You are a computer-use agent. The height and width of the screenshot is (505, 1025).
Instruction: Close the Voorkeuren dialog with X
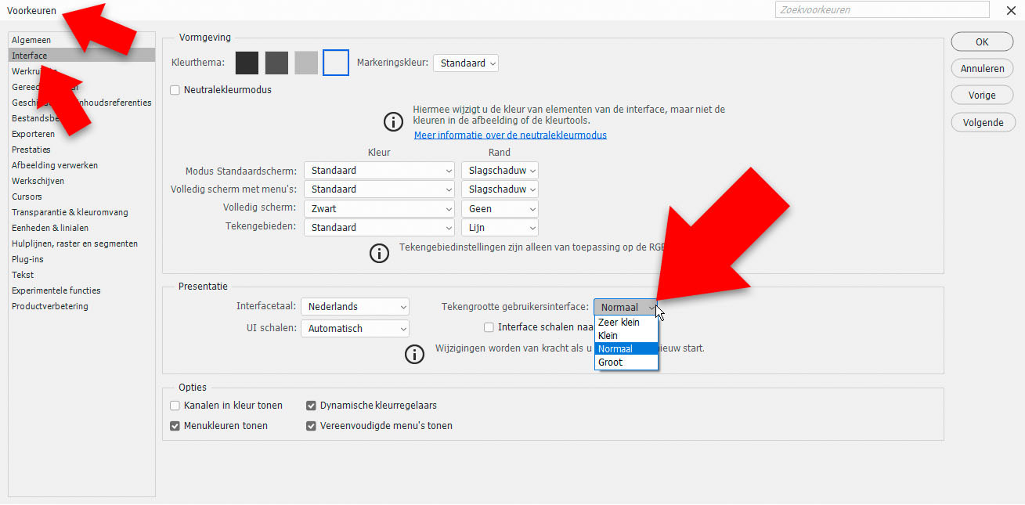pos(1009,10)
